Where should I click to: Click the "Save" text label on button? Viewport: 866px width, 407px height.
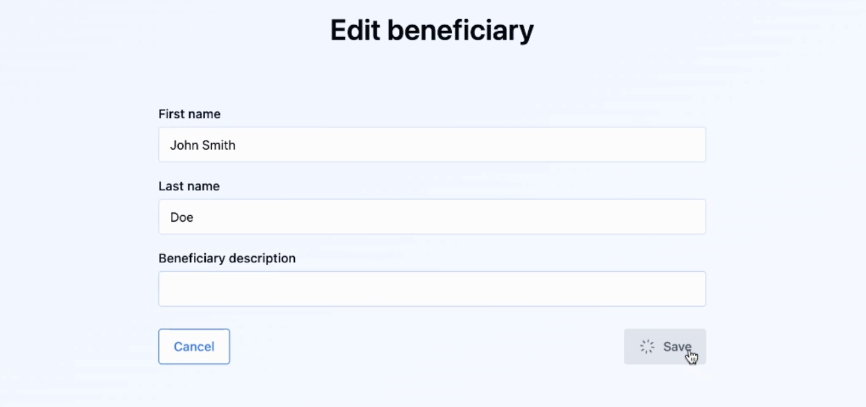pos(677,346)
